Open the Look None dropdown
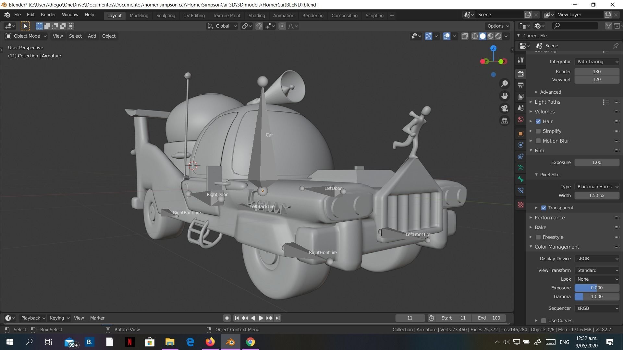The height and width of the screenshot is (350, 623). 597,279
